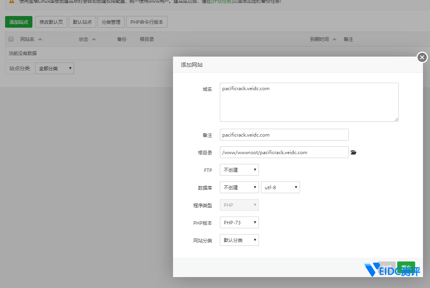
Task: Expand the 站点分类 全部分类 filter
Action: click(54, 68)
